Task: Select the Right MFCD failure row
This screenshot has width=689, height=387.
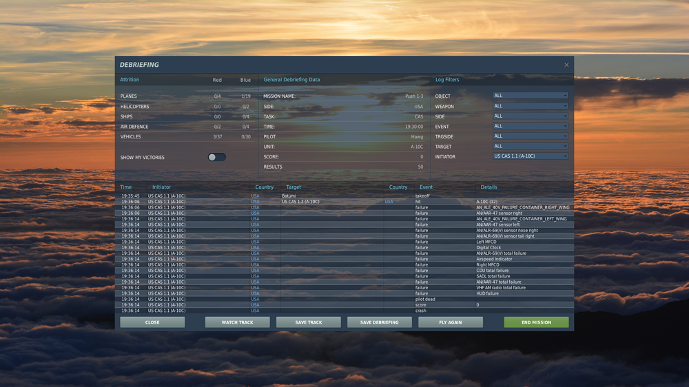Action: tap(345, 264)
